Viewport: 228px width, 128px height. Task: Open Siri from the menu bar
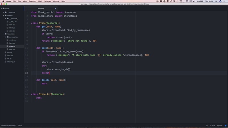[x=221, y=1]
